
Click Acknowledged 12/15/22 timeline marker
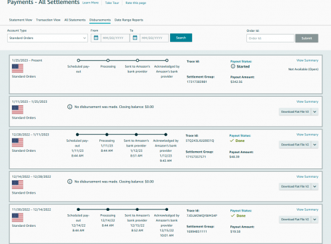pos(167,210)
